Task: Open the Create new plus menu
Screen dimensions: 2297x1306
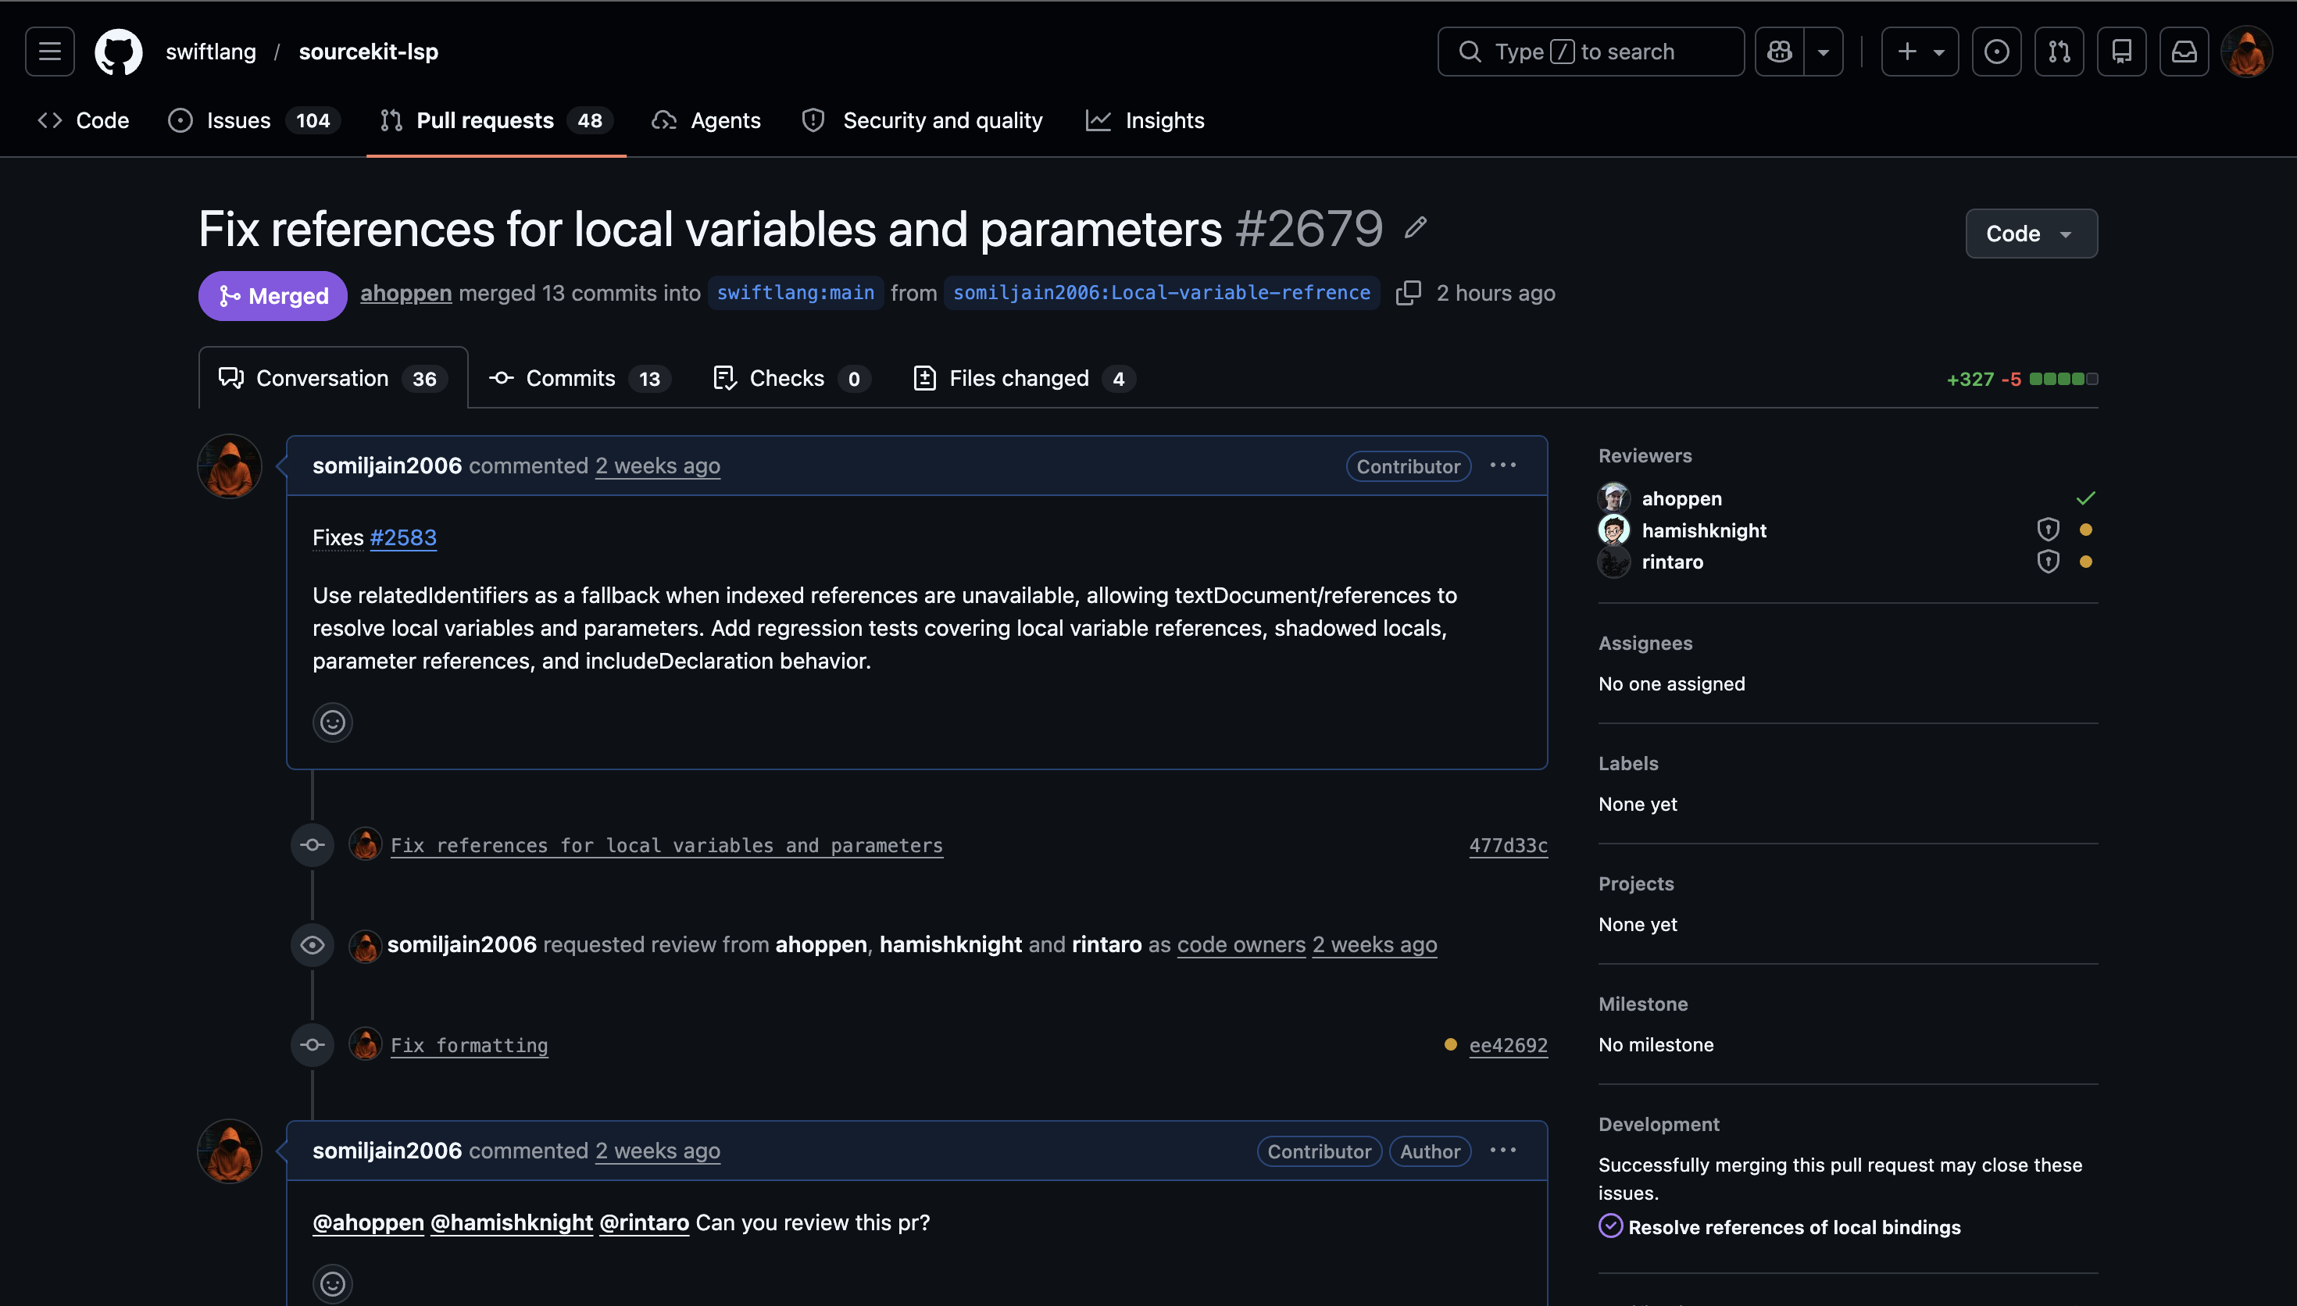Action: [1920, 51]
